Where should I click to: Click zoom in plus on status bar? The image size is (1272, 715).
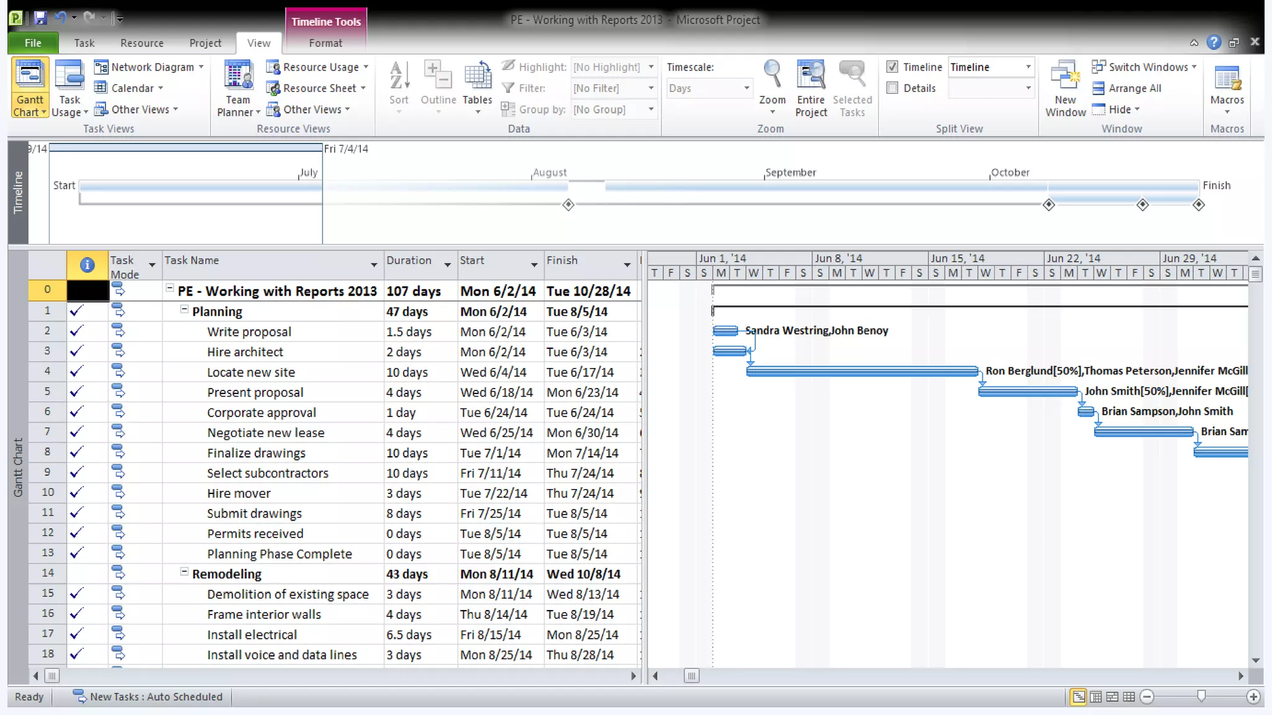(x=1253, y=697)
